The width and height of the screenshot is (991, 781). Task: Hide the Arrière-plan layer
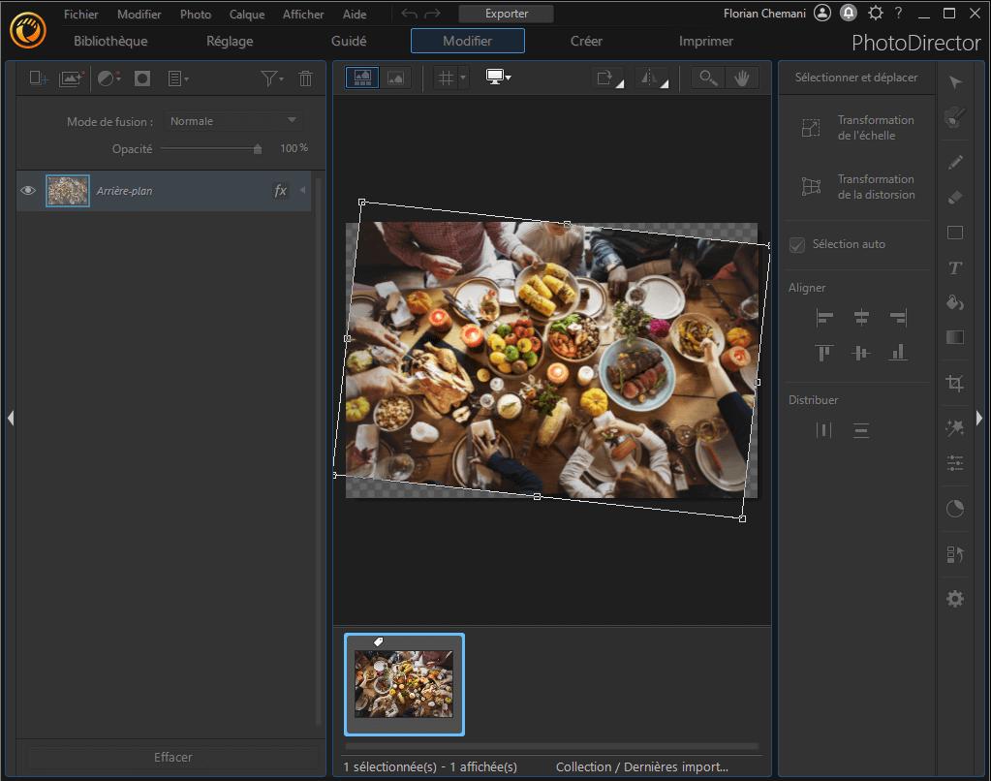pos(28,191)
